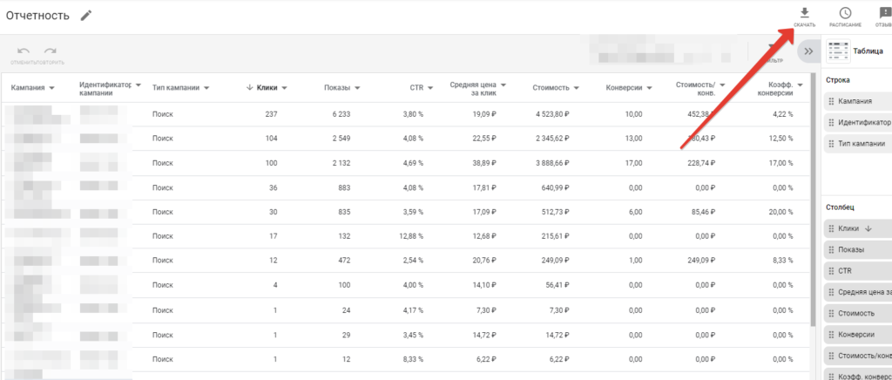Image resolution: width=892 pixels, height=380 pixels.
Task: Open the Расписание schedule clock icon
Action: [x=845, y=13]
